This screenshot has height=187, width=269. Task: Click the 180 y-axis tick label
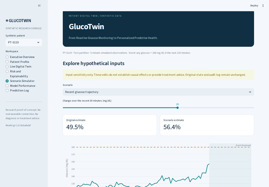[73, 147]
